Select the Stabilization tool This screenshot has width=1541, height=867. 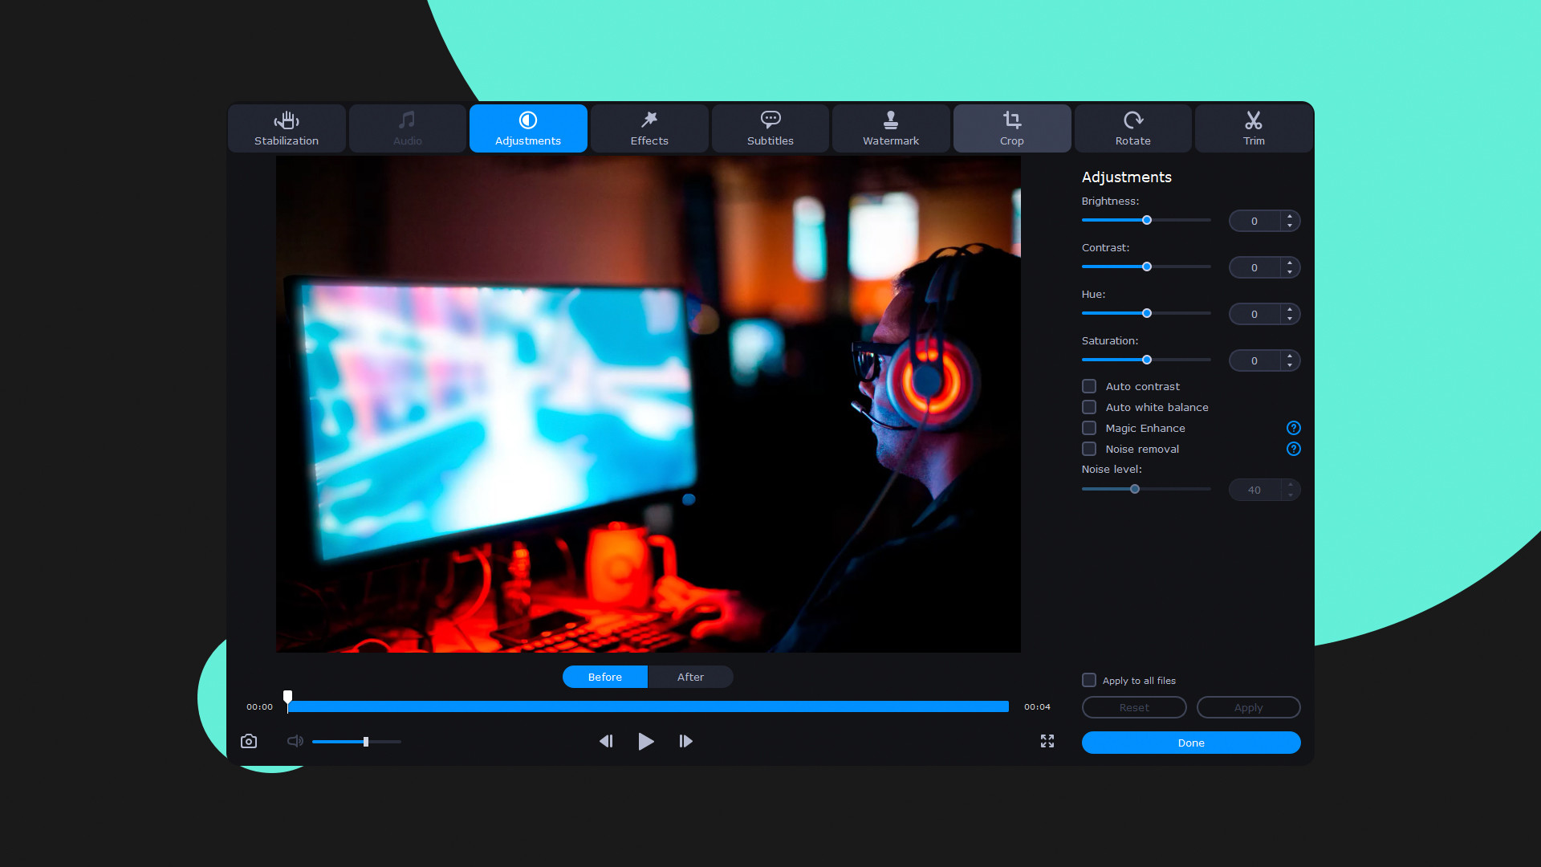point(287,128)
